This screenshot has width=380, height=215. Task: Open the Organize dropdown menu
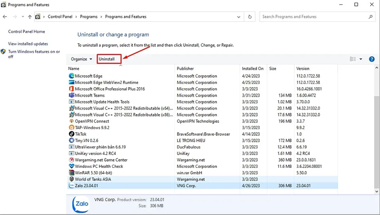click(x=81, y=59)
